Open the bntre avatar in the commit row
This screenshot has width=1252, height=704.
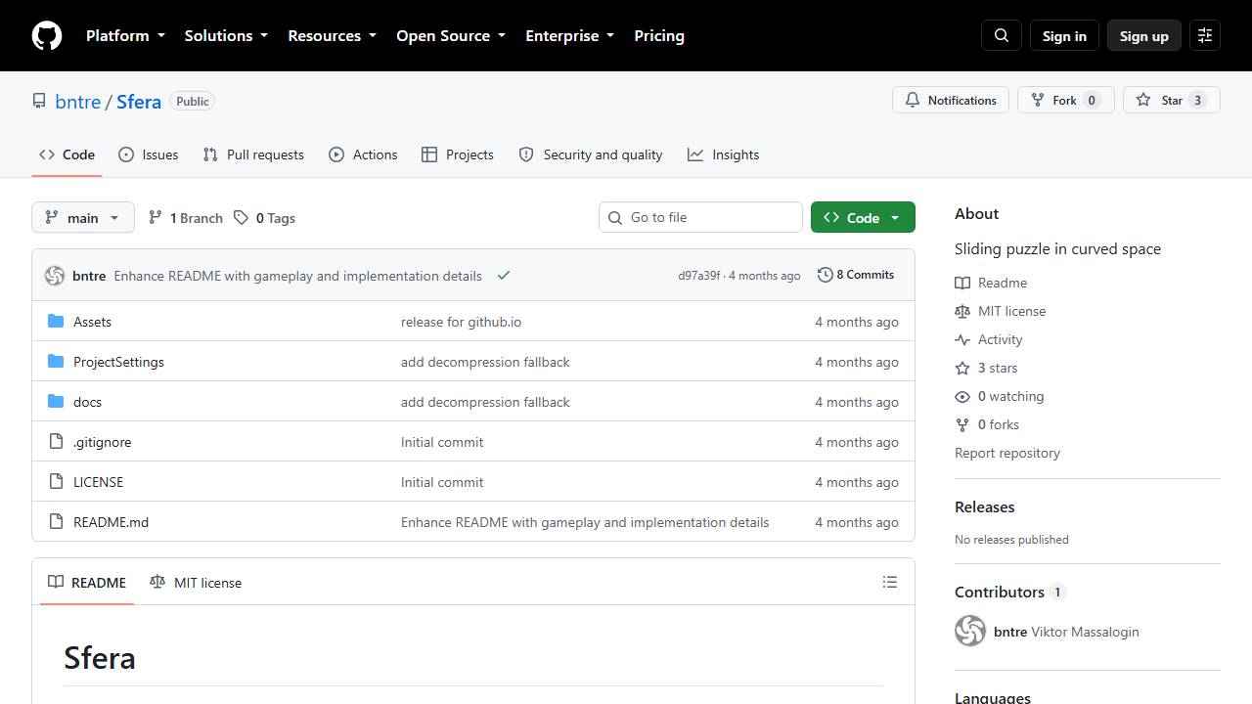(55, 276)
